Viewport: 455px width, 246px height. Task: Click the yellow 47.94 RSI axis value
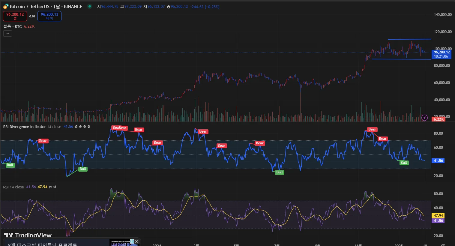(438, 215)
